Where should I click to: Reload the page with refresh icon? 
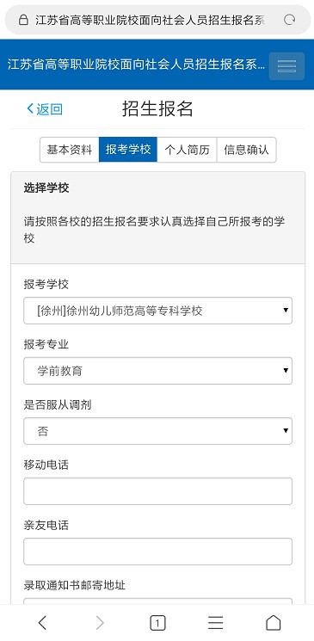coord(289,20)
